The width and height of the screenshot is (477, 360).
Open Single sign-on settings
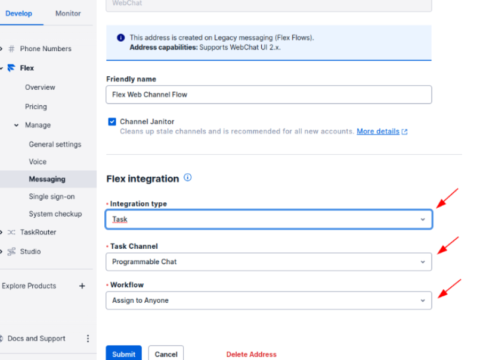coord(52,197)
